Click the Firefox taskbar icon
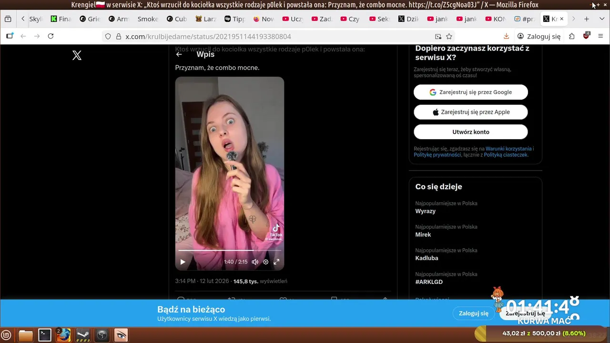The image size is (610, 343). pos(64,335)
